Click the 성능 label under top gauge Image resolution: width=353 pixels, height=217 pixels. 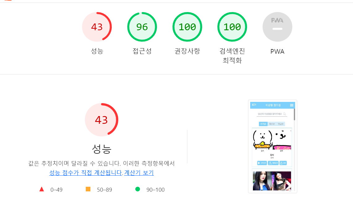pos(97,51)
